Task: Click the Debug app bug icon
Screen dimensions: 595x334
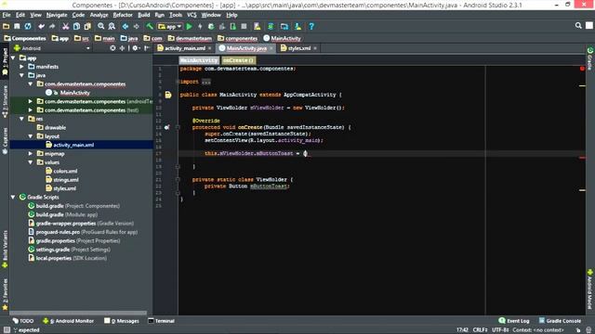Action: pyautogui.click(x=211, y=27)
